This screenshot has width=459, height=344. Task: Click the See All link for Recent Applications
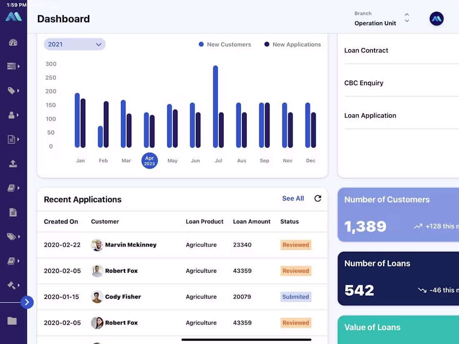[293, 198]
